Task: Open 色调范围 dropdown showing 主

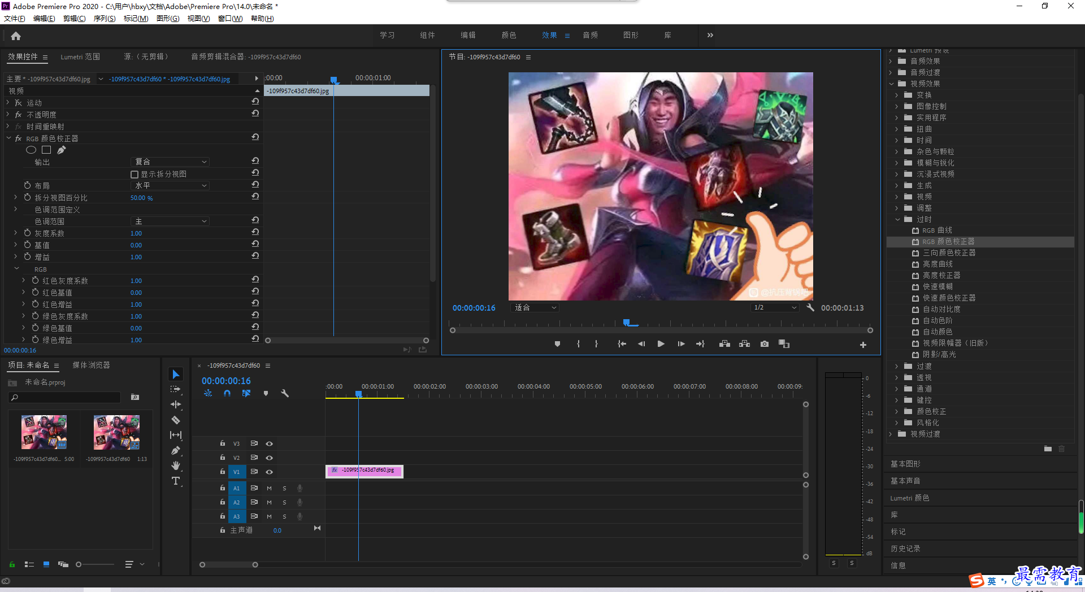Action: [x=170, y=221]
